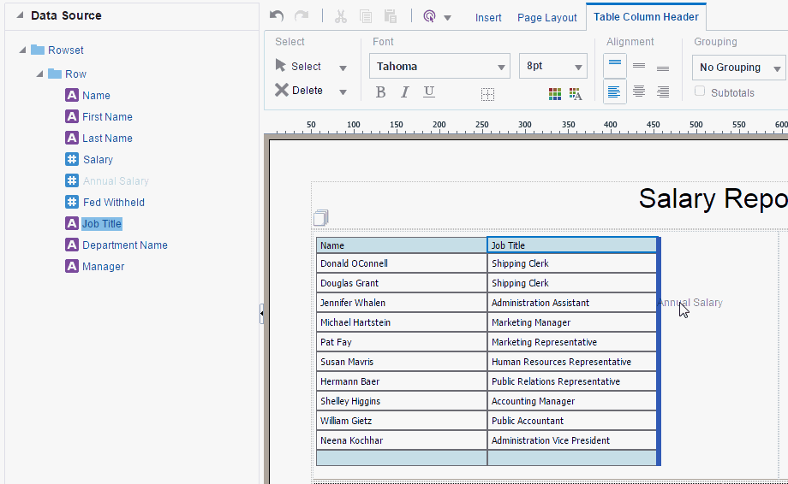This screenshot has height=484, width=788.
Task: Align text to the right
Action: point(663,91)
